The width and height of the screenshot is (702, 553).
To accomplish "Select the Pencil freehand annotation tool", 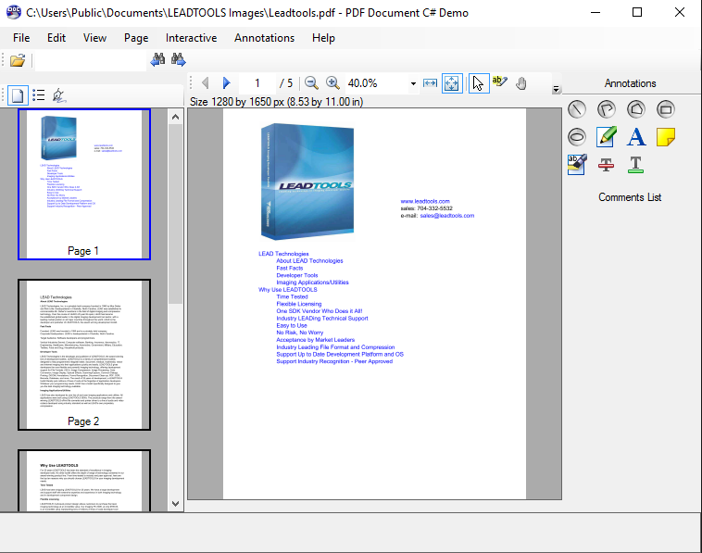I will (x=607, y=137).
